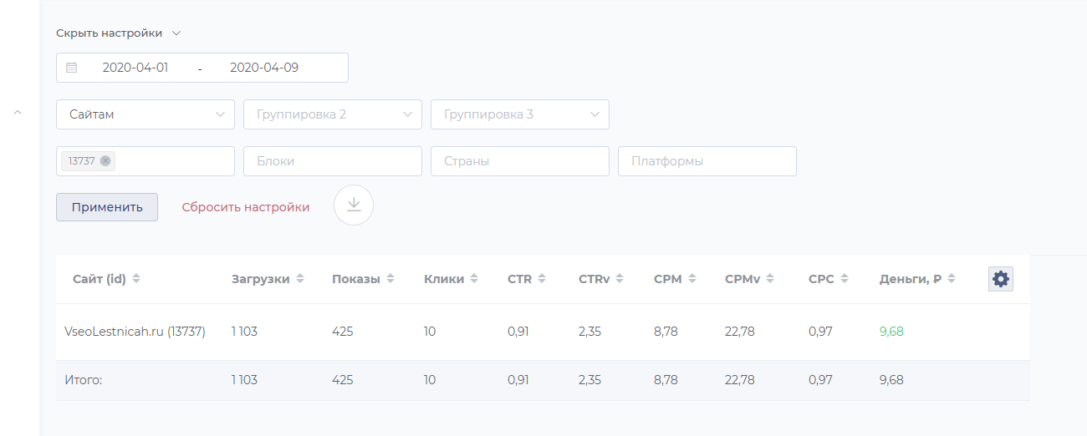Open the Группировка 2 dropdown

coord(333,114)
